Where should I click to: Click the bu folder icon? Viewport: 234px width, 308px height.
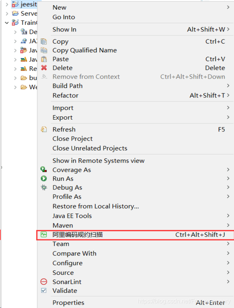tap(24, 78)
